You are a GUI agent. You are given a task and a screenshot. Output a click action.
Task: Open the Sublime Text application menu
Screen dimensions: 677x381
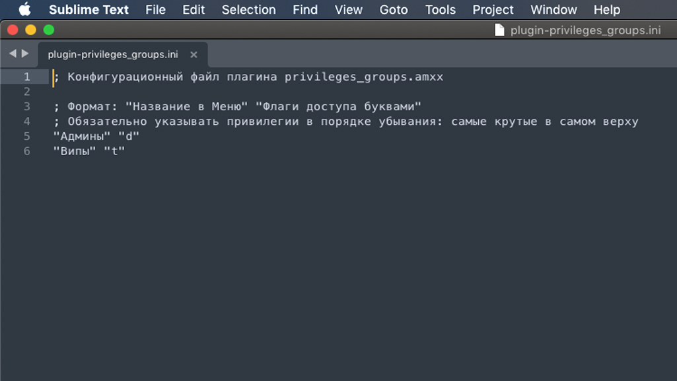click(89, 9)
